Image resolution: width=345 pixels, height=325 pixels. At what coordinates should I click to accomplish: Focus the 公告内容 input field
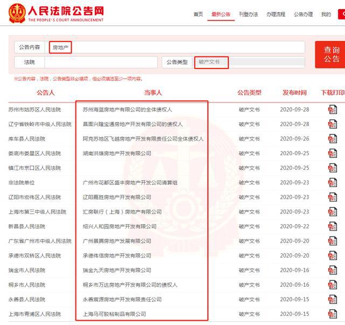pos(175,47)
